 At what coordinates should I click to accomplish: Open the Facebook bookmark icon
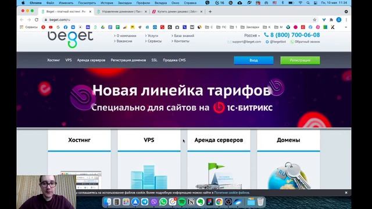click(x=66, y=27)
